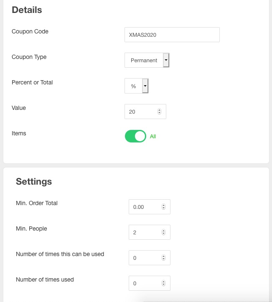Click the Min. People stepper arrows
Image resolution: width=272 pixels, height=302 pixels.
163,232
